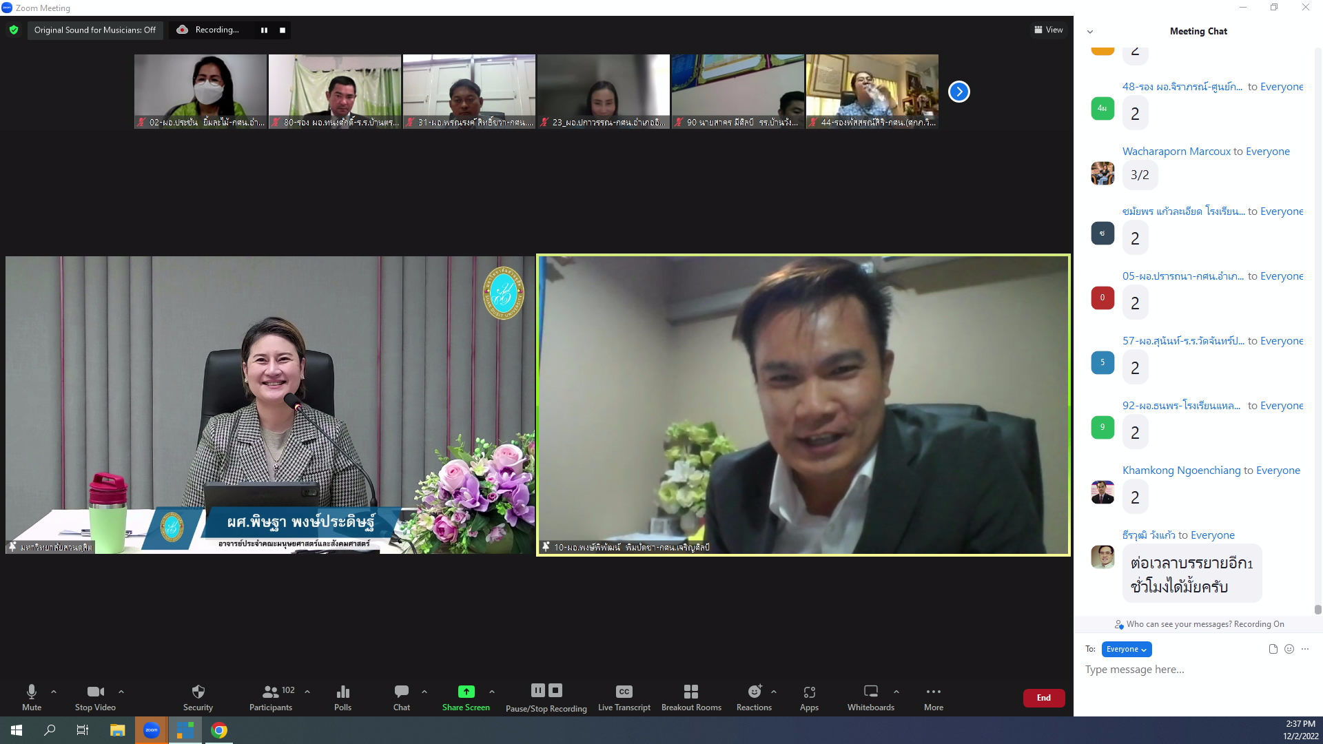Viewport: 1323px width, 744px height.
Task: Click the red End button
Action: 1043,698
